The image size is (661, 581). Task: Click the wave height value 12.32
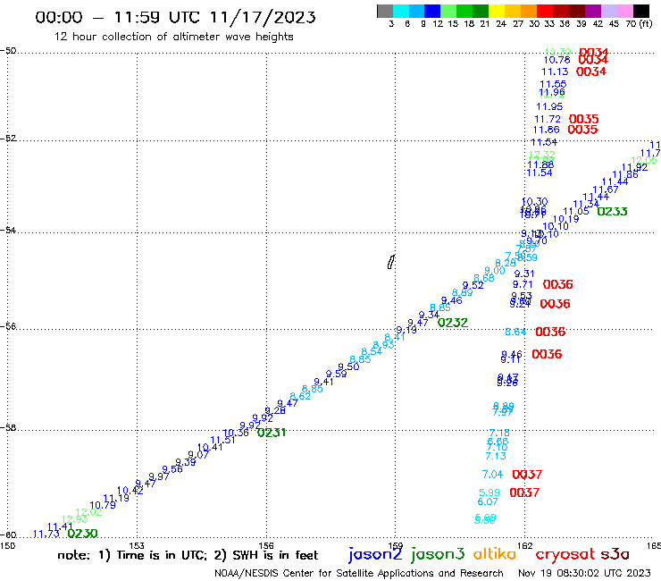542,155
